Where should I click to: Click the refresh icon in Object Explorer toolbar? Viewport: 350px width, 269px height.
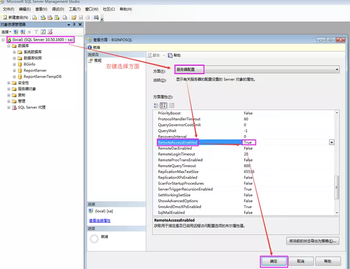pos(43,32)
